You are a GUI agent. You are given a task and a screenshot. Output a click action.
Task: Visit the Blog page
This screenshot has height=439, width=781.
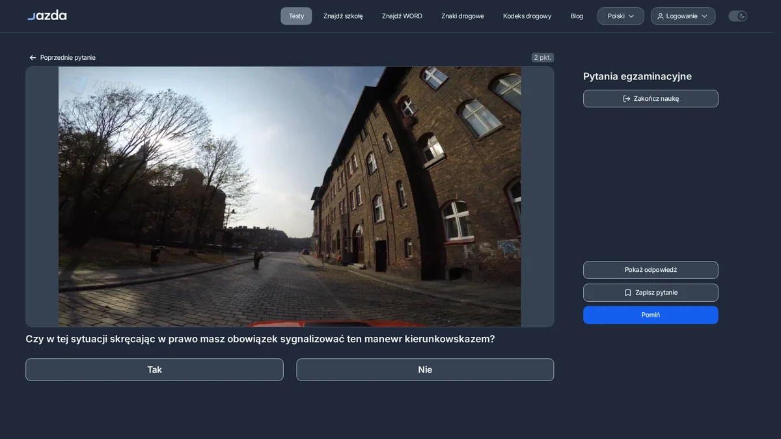click(x=577, y=16)
